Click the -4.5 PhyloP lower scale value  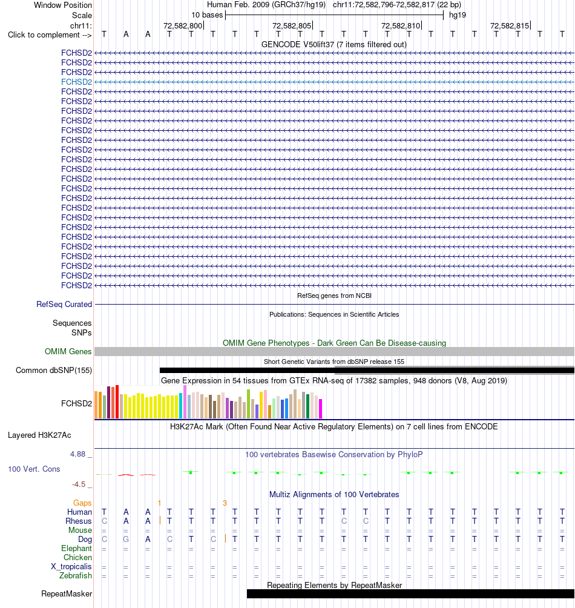coord(79,484)
